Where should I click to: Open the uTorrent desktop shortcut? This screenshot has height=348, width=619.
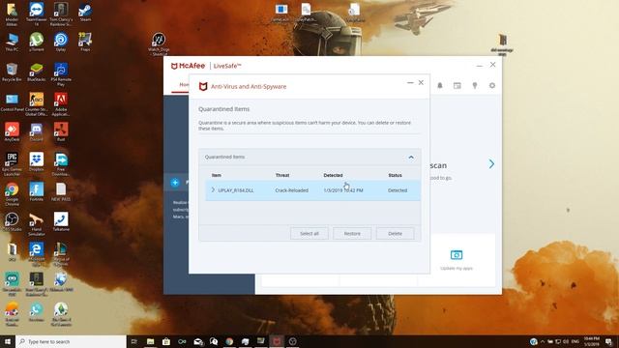(37, 42)
